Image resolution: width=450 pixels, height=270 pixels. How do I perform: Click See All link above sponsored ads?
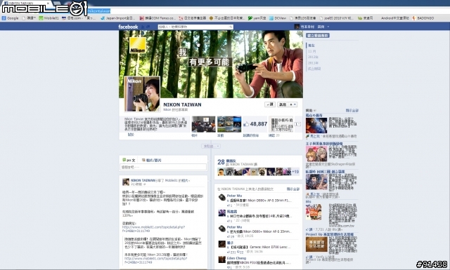coord(352,111)
